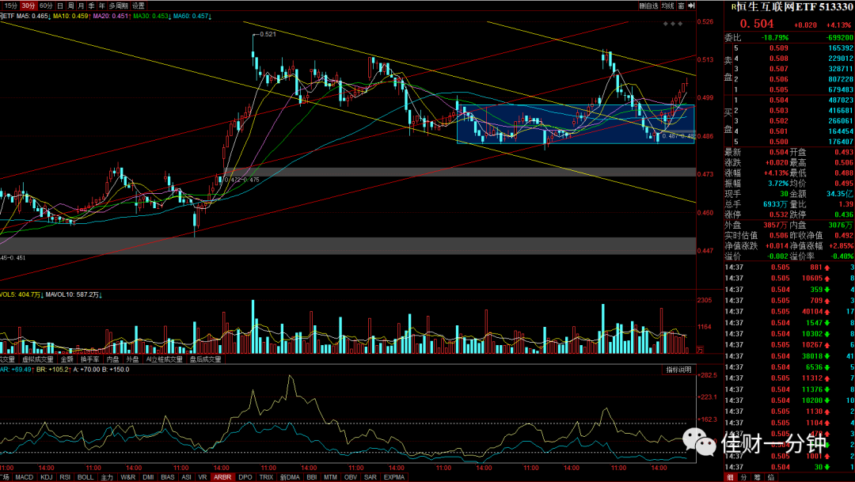
Task: Click stock title 恒生互联网ETF 513330
Action: click(x=794, y=7)
